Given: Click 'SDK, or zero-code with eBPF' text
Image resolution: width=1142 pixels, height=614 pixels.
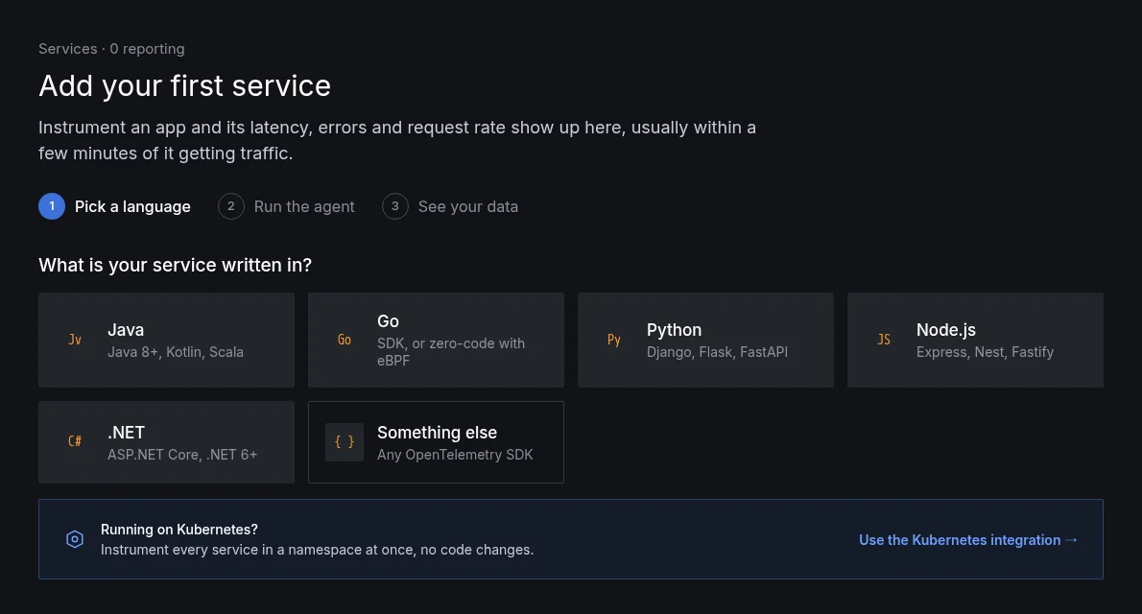Looking at the screenshot, I should pos(451,352).
